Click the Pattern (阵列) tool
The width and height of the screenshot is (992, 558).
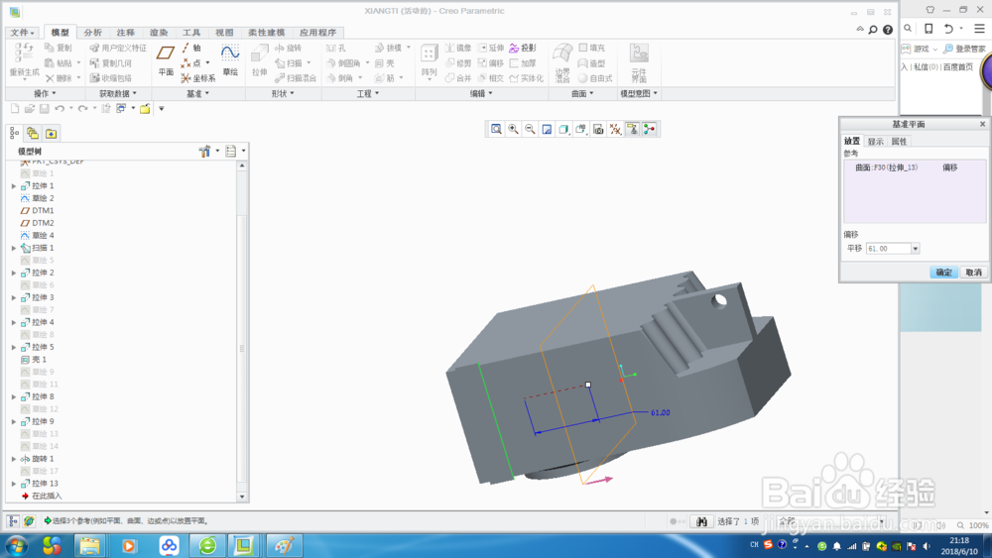[429, 61]
